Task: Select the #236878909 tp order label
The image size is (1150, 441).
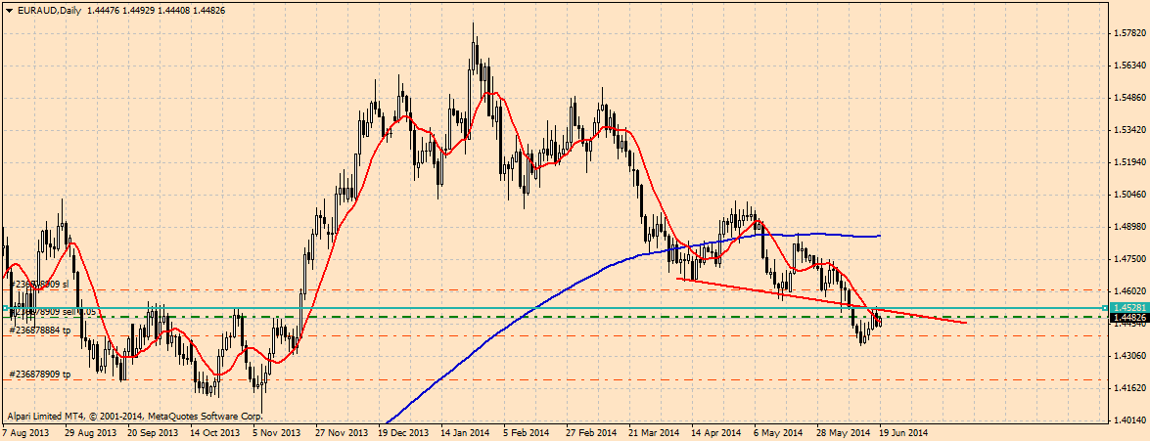Action: [39, 375]
